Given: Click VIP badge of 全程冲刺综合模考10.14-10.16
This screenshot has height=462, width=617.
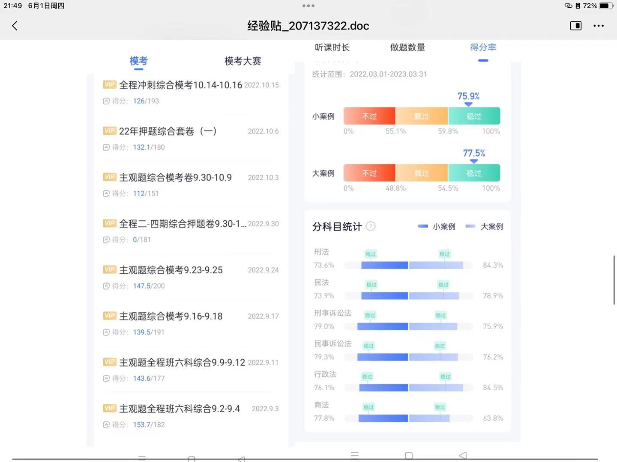Looking at the screenshot, I should point(110,84).
